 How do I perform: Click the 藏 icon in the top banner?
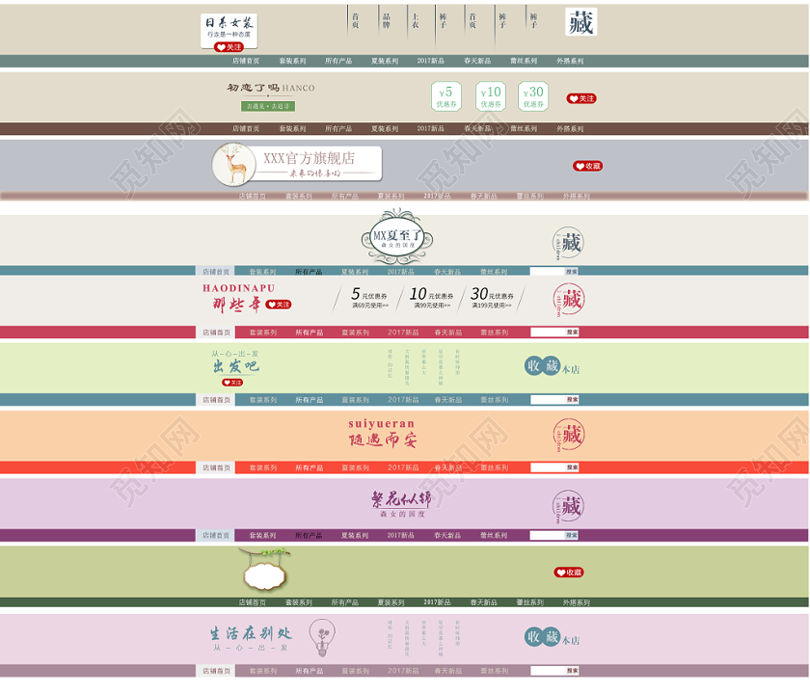(580, 22)
